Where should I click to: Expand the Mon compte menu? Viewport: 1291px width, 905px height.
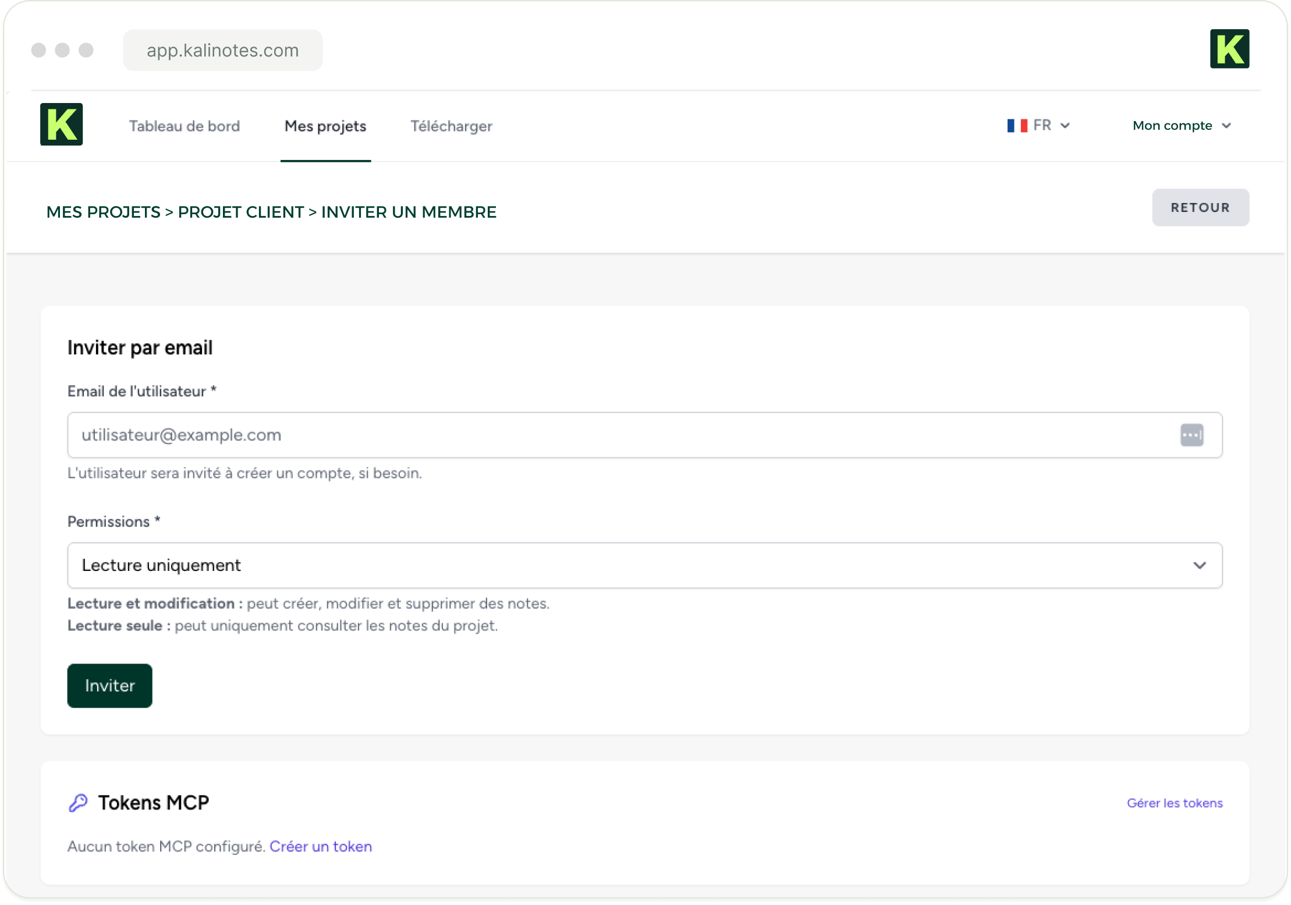(1182, 126)
